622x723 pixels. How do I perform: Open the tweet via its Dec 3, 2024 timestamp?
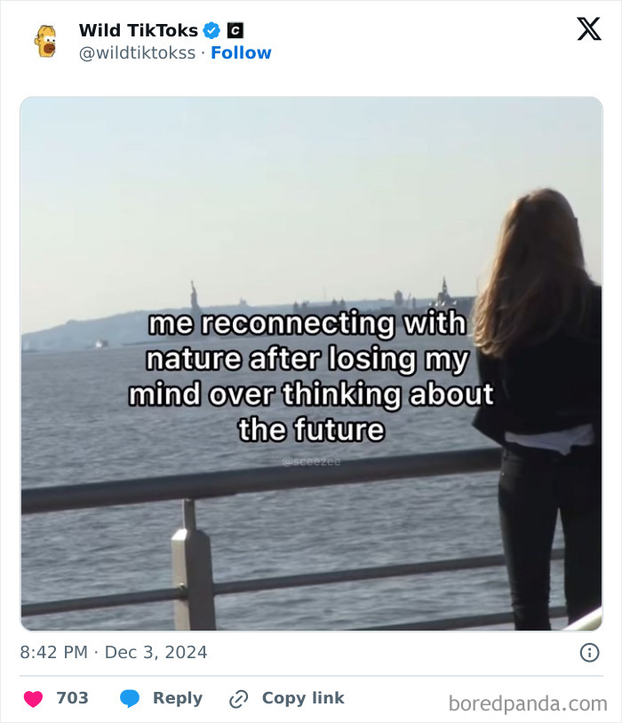(x=116, y=652)
